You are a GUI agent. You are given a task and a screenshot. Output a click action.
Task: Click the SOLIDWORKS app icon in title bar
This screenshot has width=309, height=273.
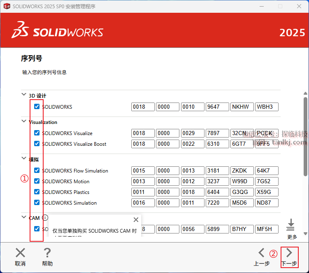coord(7,6)
